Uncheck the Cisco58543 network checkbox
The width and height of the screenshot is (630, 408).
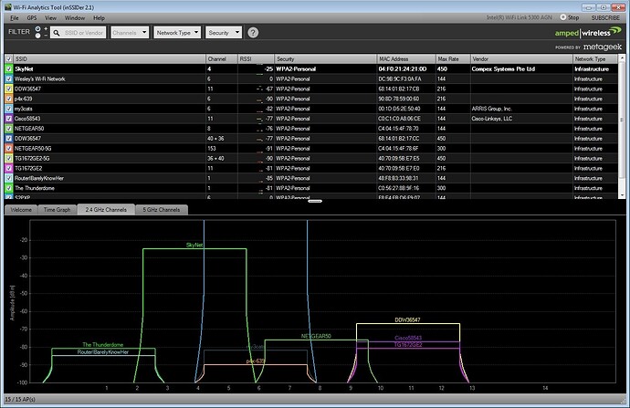click(x=9, y=119)
